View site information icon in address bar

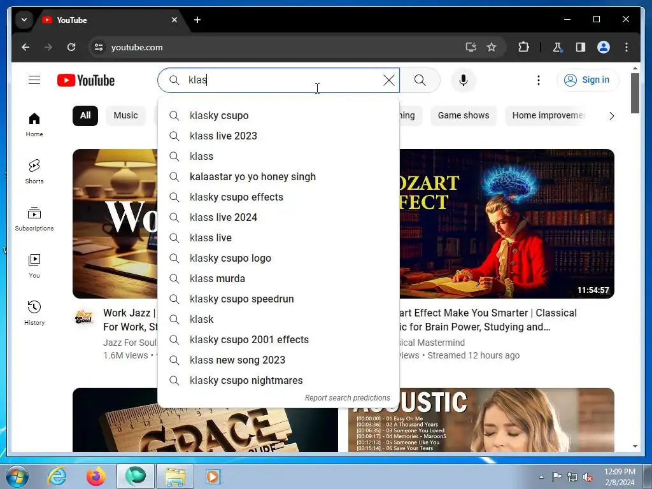pyautogui.click(x=99, y=47)
